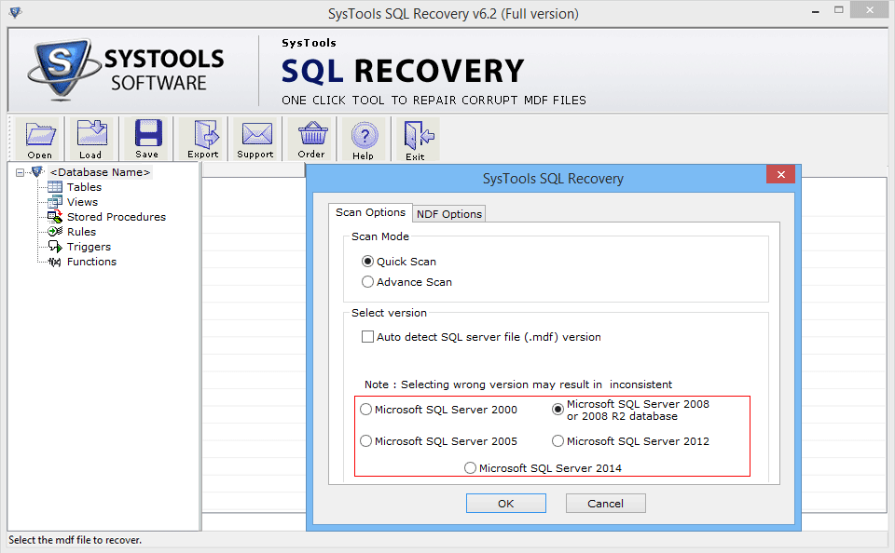Click the Load toolbar icon
895x553 pixels.
[91, 133]
